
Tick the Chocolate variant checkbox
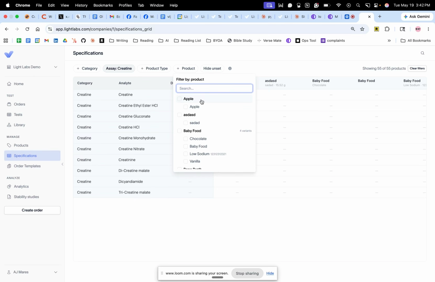point(186,139)
